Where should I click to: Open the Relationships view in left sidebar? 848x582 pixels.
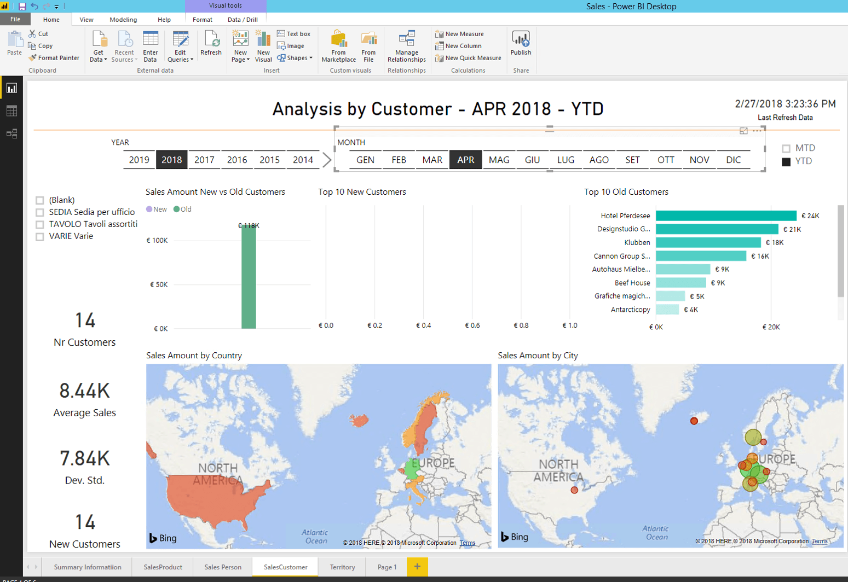(11, 133)
